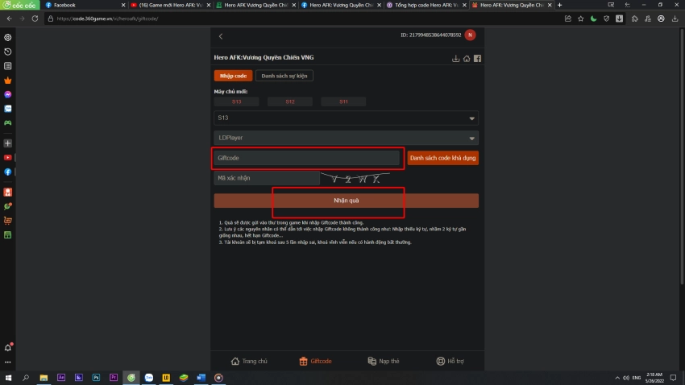Open a new browser tab
The width and height of the screenshot is (685, 385).
[559, 6]
